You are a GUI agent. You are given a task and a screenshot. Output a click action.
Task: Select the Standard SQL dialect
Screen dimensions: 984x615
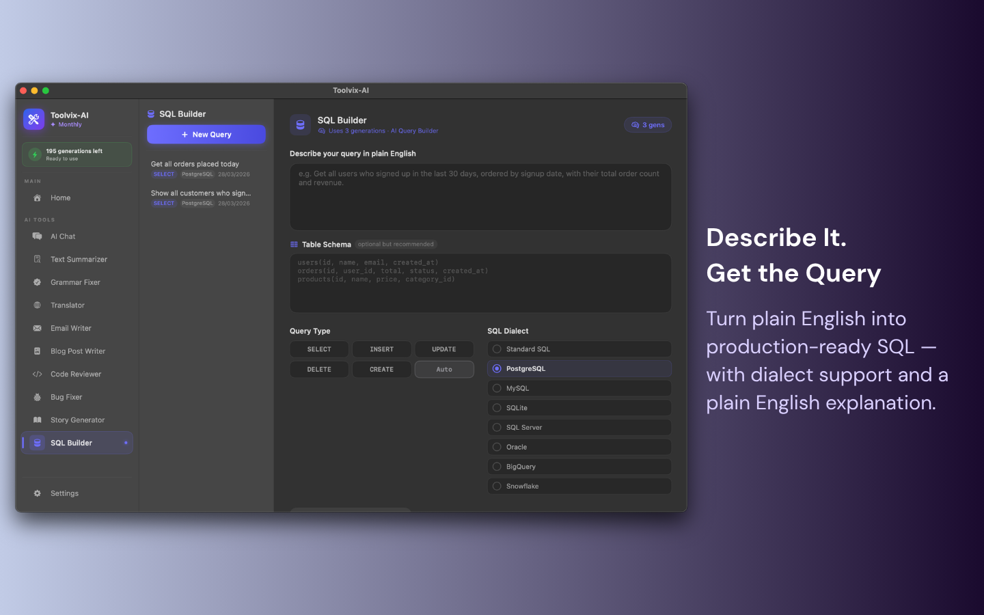coord(579,349)
